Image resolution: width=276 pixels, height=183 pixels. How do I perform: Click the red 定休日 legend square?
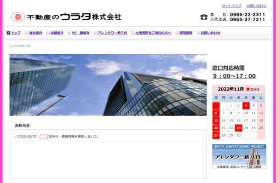(248, 89)
